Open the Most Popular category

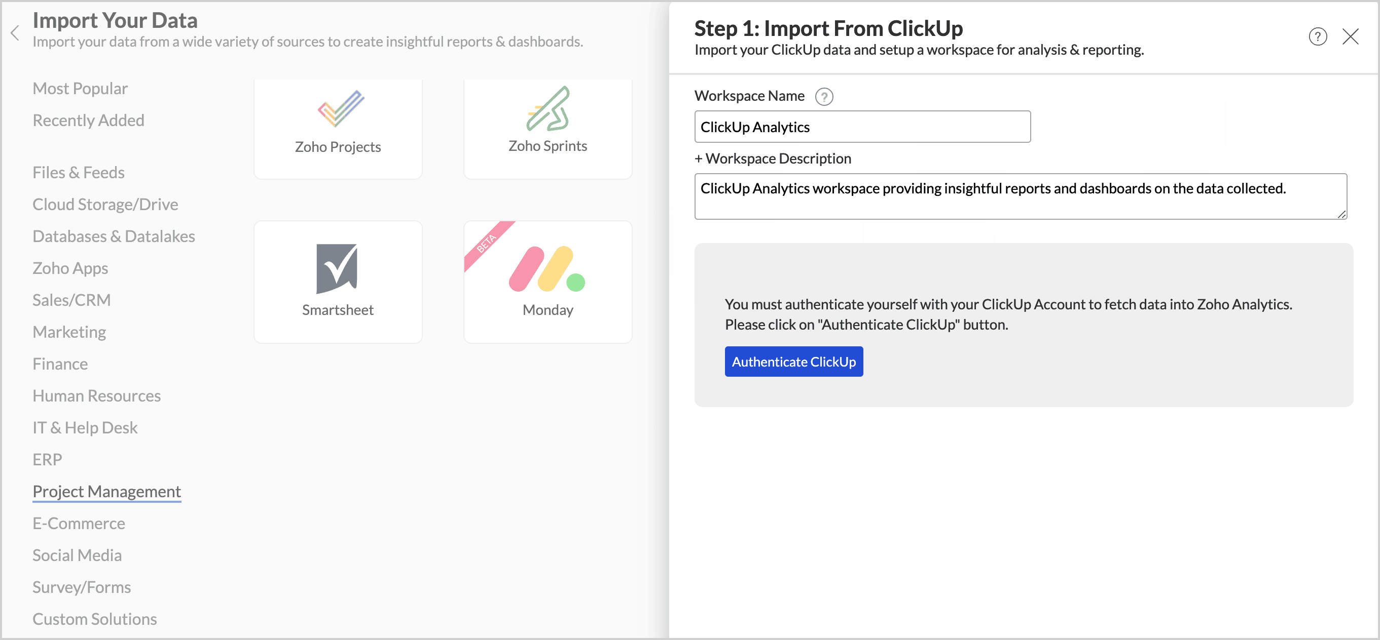coord(80,88)
